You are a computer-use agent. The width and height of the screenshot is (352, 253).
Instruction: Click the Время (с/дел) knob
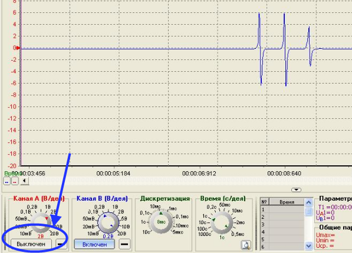click(x=222, y=223)
